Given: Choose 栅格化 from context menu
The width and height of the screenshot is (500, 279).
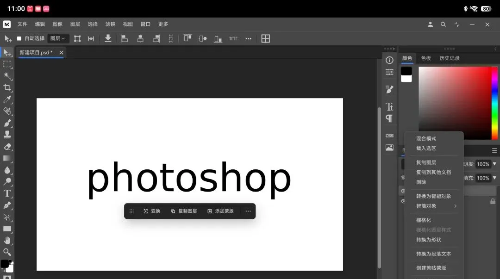Looking at the screenshot, I should (424, 220).
